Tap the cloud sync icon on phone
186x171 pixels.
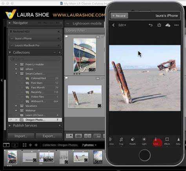click(x=168, y=25)
